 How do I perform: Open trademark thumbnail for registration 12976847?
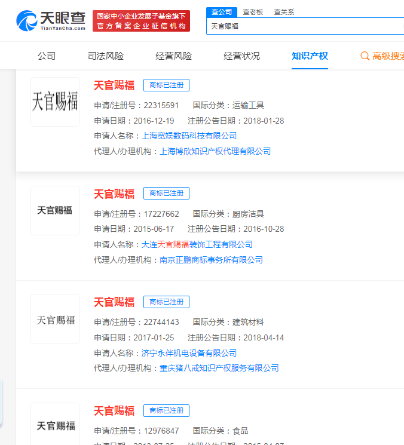click(55, 424)
